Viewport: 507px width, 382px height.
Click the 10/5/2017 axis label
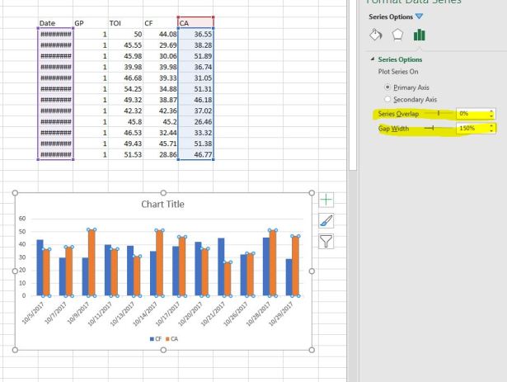pos(33,313)
